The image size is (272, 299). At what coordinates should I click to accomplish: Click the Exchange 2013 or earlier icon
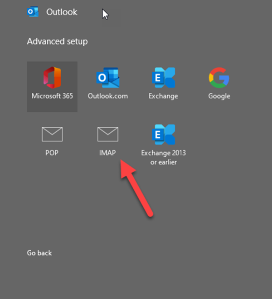[163, 134]
